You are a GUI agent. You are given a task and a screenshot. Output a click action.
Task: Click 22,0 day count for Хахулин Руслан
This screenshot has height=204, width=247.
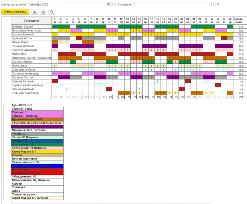coord(239,78)
